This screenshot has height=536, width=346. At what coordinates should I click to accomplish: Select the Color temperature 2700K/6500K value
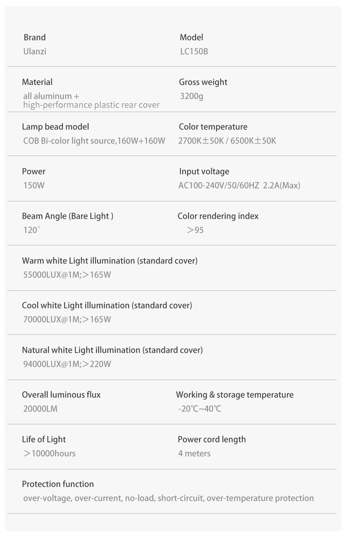[227, 141]
